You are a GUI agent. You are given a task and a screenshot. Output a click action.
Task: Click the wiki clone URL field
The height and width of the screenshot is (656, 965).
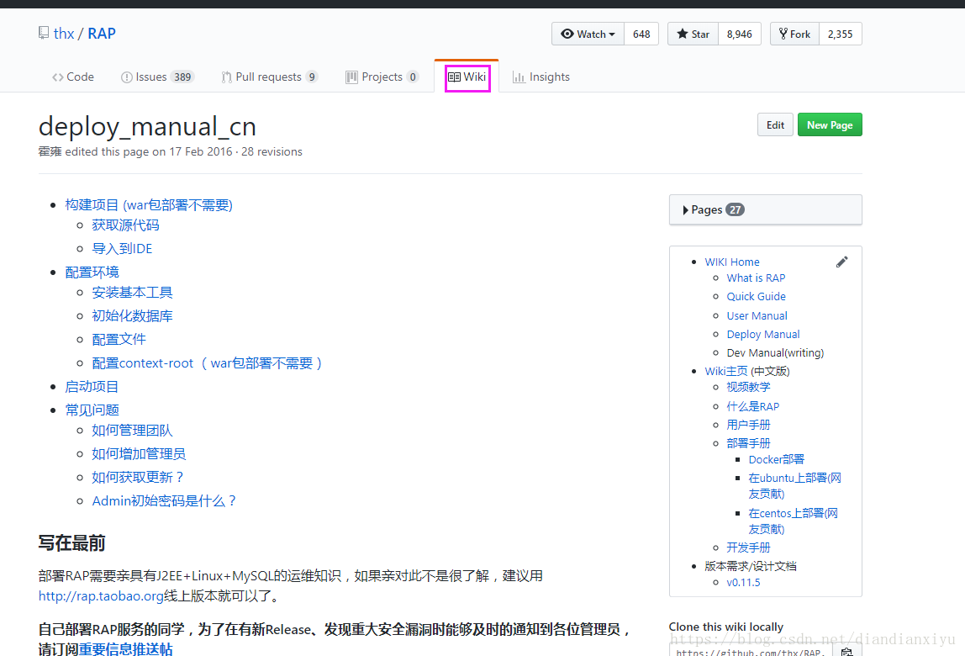(751, 652)
